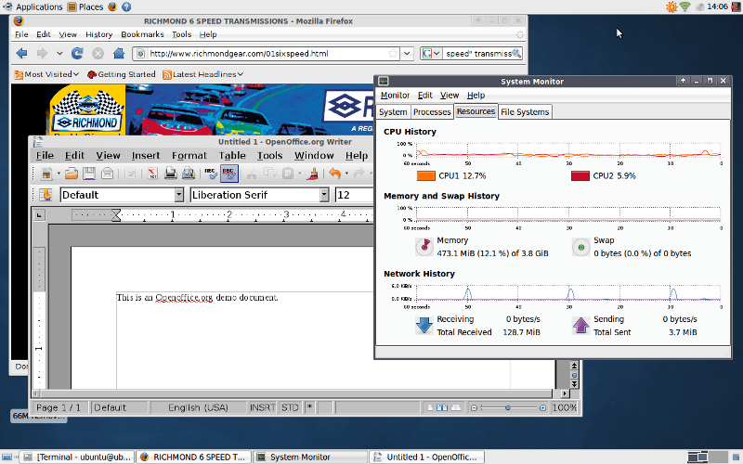Open Bookmarks menu in Firefox

tap(142, 34)
